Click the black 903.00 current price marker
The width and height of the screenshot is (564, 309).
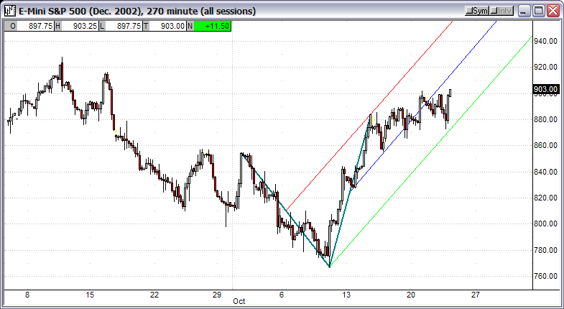(546, 89)
